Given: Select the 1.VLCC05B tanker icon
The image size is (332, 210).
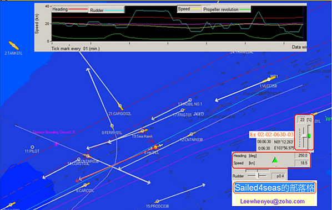Looking at the screenshot, I should click(x=269, y=79).
